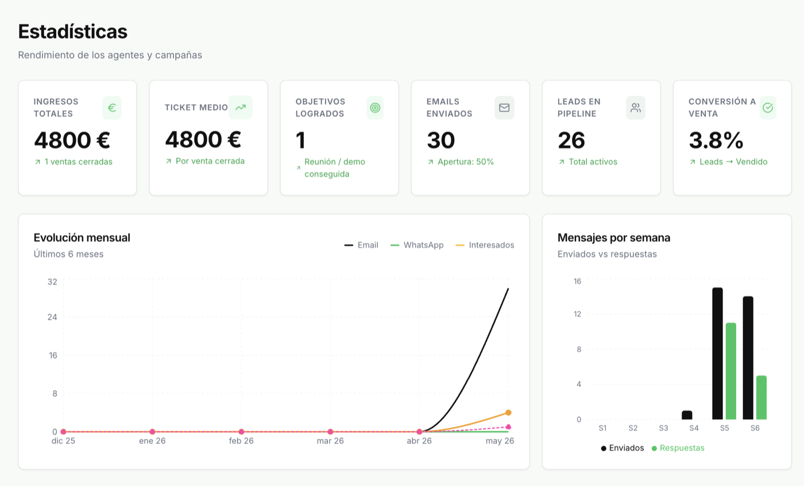804x486 pixels.
Task: Click the small arrow beside 'Leads → Vendido'
Action: pos(692,162)
